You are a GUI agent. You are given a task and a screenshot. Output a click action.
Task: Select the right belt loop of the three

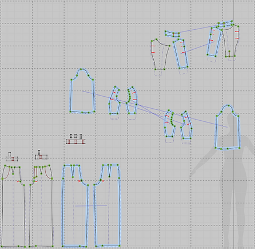pyautogui.click(x=81, y=136)
